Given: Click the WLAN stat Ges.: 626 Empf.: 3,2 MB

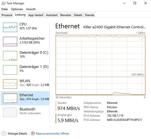Looking at the screenshot, I should (x=34, y=85).
